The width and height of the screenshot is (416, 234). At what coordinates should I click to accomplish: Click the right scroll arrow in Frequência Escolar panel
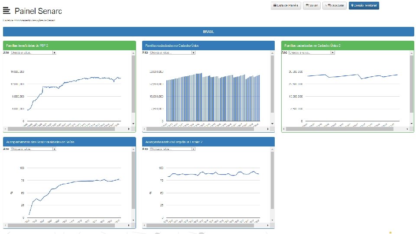click(x=268, y=225)
